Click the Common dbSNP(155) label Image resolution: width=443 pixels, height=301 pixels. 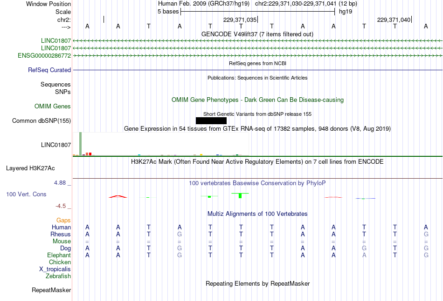click(x=42, y=120)
